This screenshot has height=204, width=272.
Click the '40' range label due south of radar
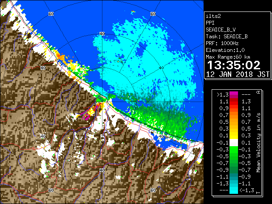[x=102, y=170]
